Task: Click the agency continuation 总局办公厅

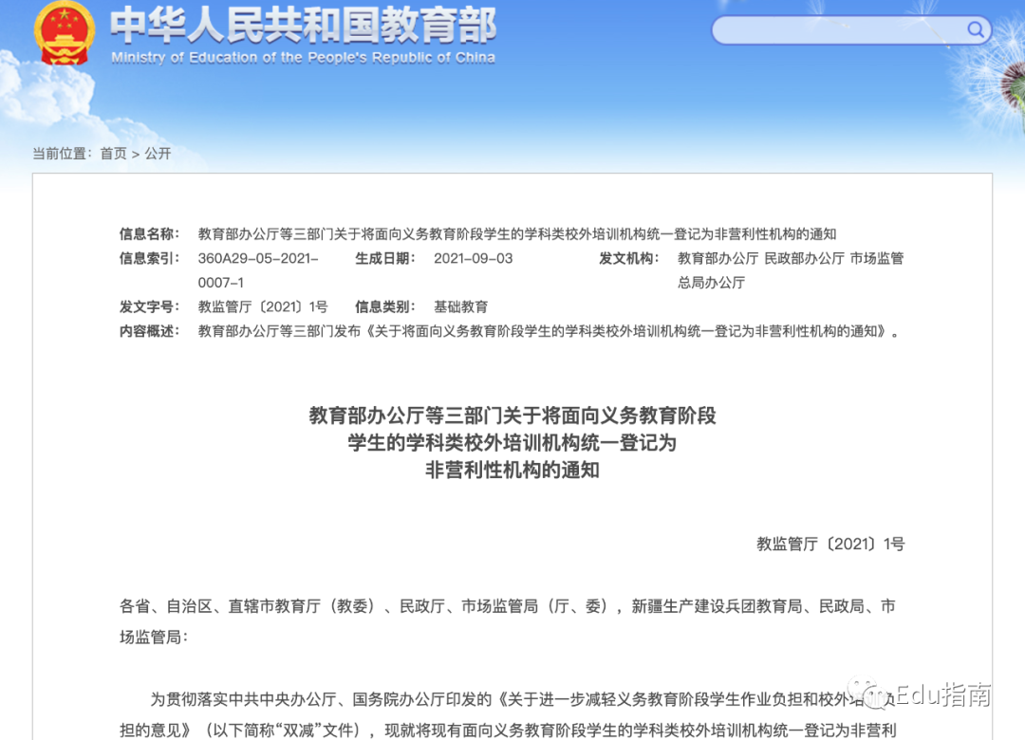Action: tap(711, 283)
